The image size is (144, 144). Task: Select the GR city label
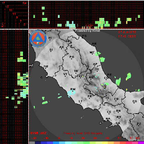click(46, 66)
